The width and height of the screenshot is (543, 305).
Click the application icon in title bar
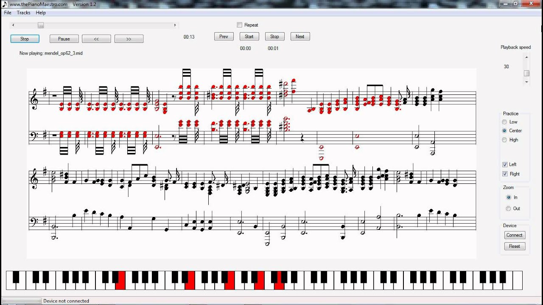[x=5, y=4]
